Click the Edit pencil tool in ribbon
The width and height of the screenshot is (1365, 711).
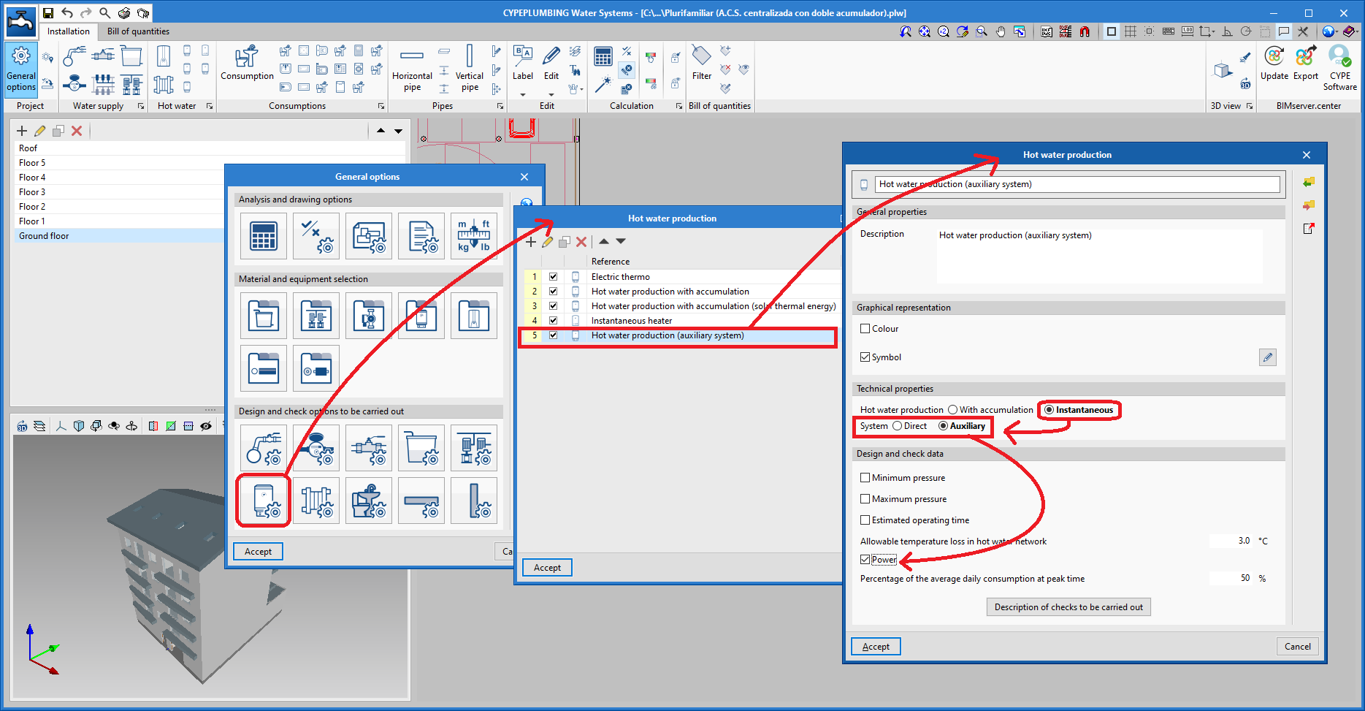tap(551, 63)
